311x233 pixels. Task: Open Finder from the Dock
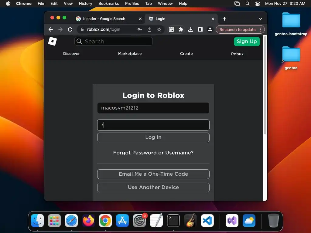click(x=37, y=221)
